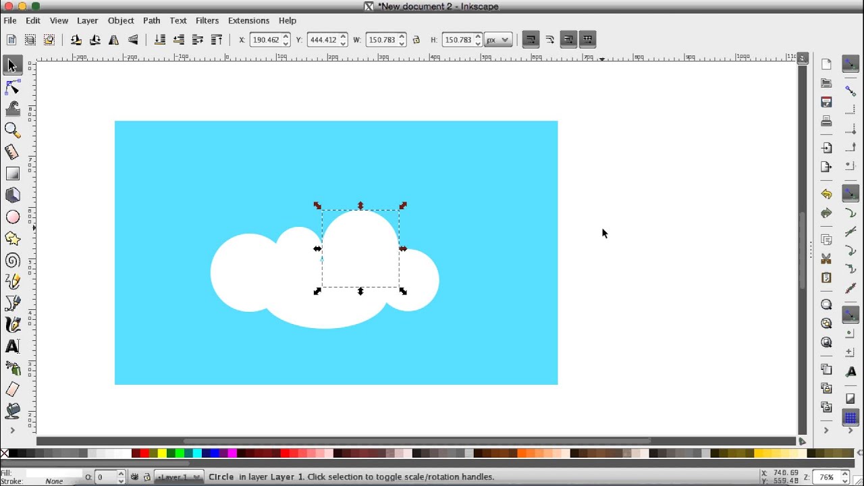Image resolution: width=864 pixels, height=486 pixels.
Task: Raise selection to top
Action: point(217,40)
